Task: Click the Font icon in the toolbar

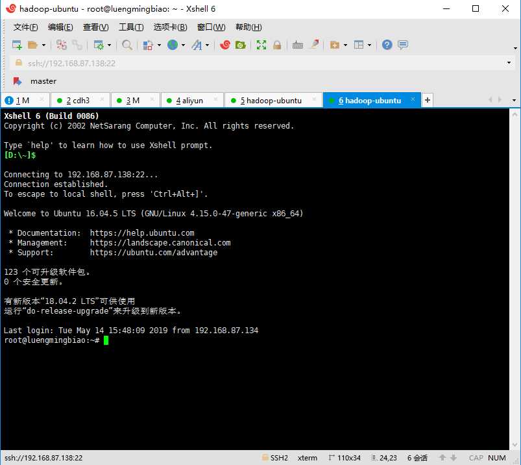Action: (x=197, y=45)
